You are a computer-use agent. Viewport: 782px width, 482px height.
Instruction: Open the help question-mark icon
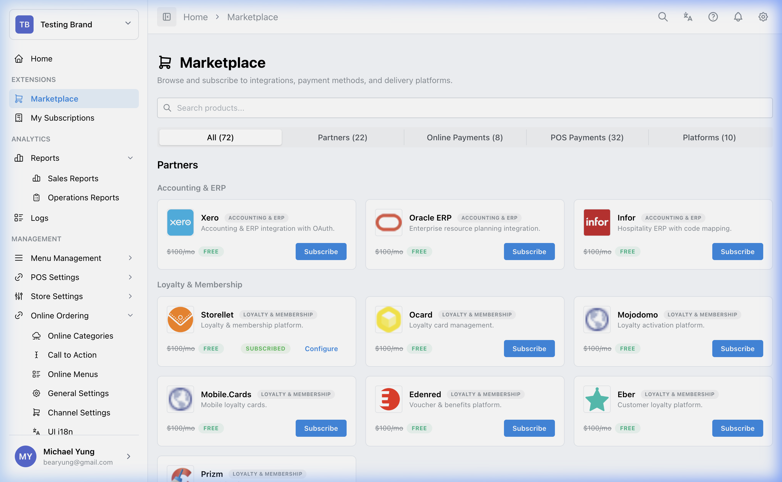[713, 17]
